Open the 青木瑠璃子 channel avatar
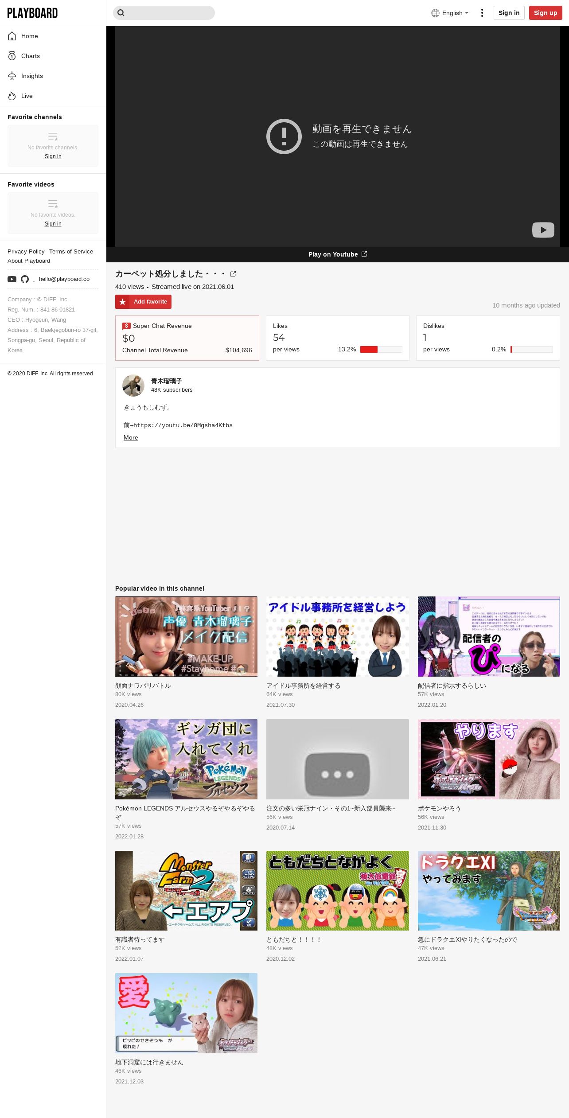The height and width of the screenshot is (1118, 569). 133,386
